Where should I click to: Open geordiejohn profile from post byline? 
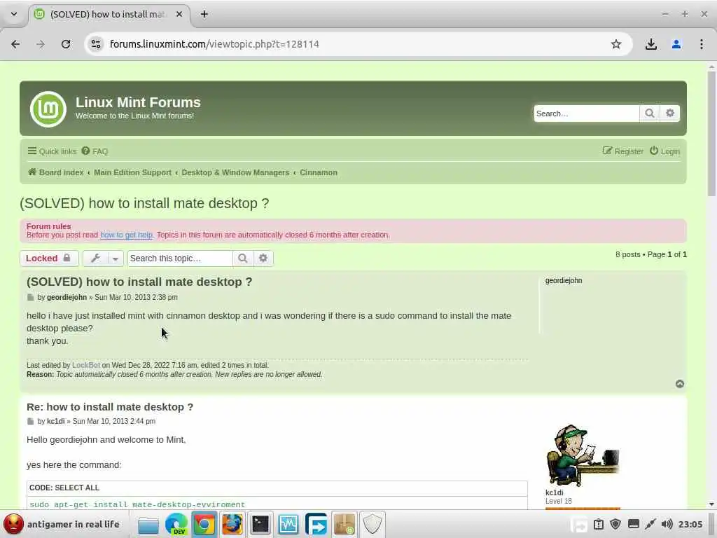point(67,297)
